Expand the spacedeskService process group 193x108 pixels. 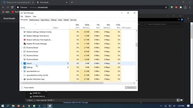[x=21, y=71]
